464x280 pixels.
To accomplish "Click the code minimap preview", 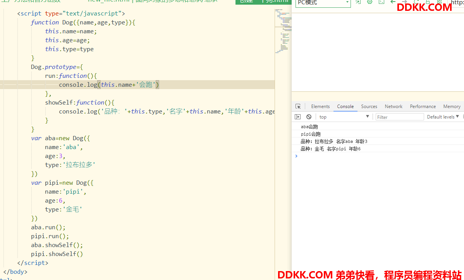I will (x=283, y=31).
